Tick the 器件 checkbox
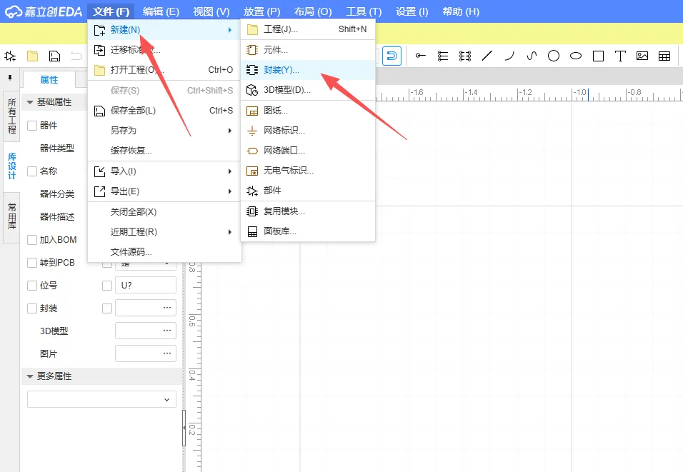Image resolution: width=683 pixels, height=472 pixels. coord(32,126)
